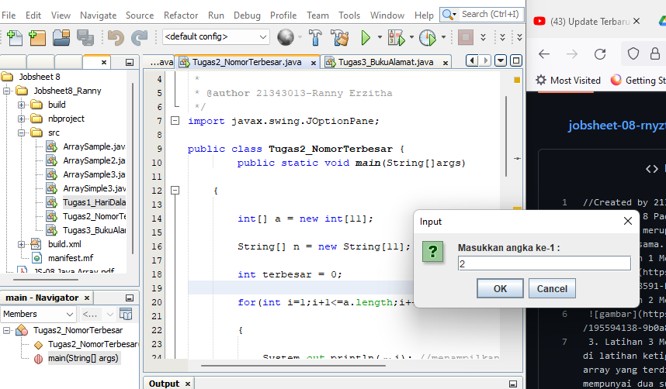Open the Profile menu
Screen dimensions: 666x389
click(x=283, y=15)
